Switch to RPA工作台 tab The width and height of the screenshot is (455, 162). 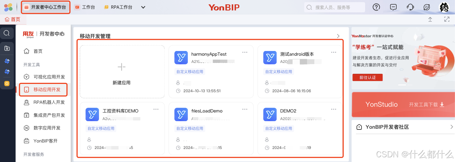(x=118, y=7)
